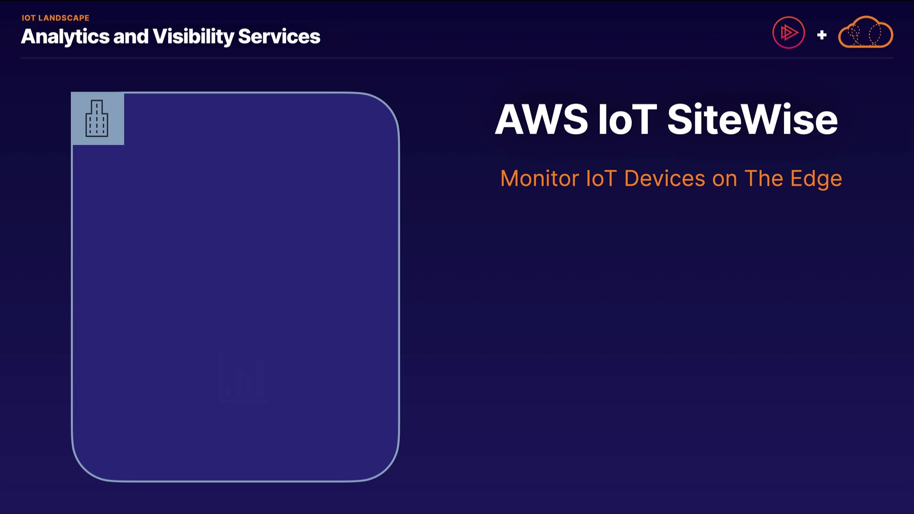The image size is (914, 514).
Task: Click the word Analytics in the slide title
Action: coord(65,37)
